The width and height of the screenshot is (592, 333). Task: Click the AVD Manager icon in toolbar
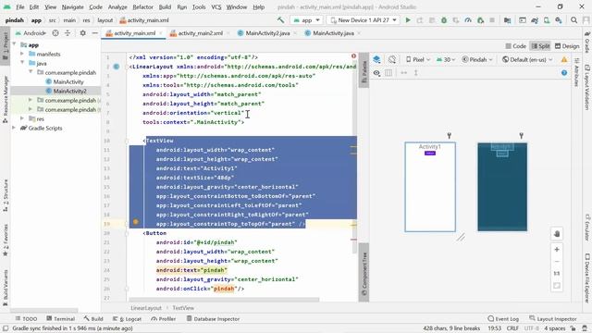click(547, 20)
